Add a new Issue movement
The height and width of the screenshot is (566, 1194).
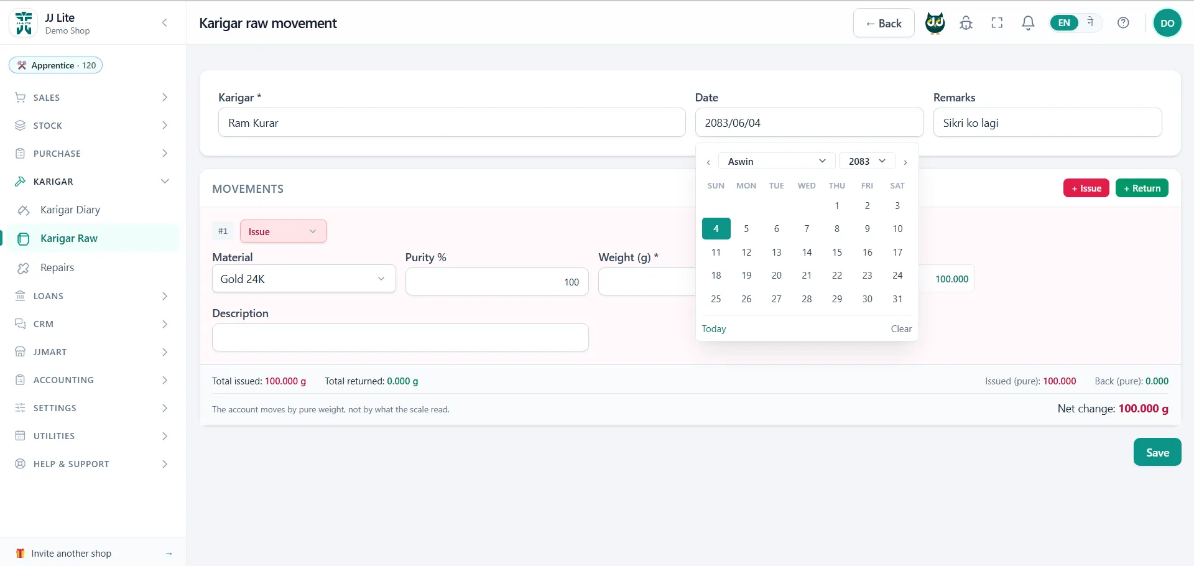[1086, 188]
